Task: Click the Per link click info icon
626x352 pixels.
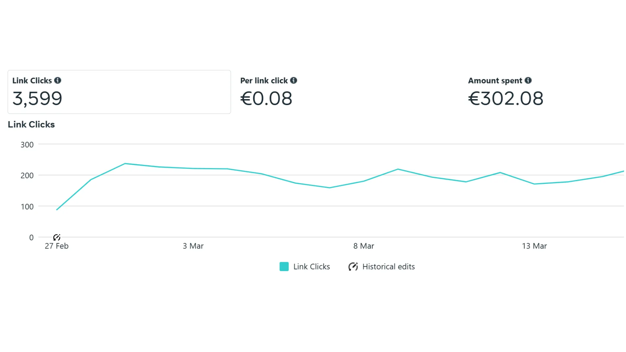Action: tap(293, 81)
